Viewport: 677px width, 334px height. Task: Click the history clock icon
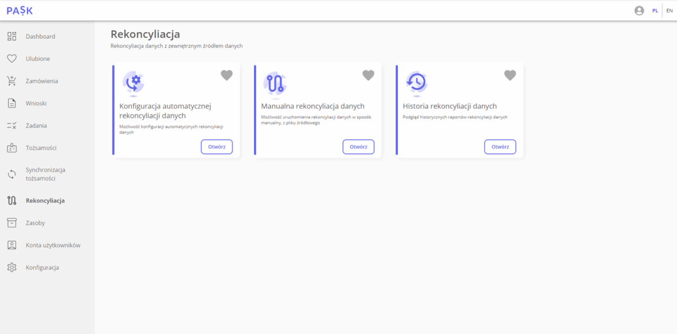(x=416, y=83)
